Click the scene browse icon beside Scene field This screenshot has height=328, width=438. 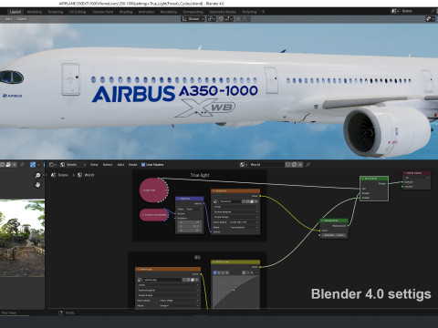pos(395,11)
